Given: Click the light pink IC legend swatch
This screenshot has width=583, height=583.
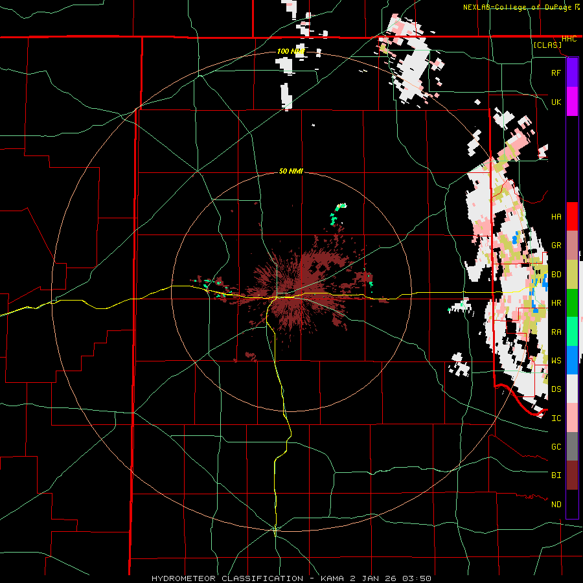Looking at the screenshot, I should [572, 418].
